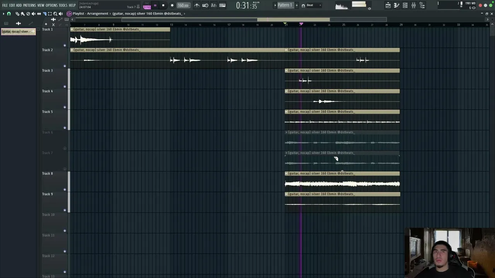
Task: Click the metronome icon
Action: [x=197, y=5]
